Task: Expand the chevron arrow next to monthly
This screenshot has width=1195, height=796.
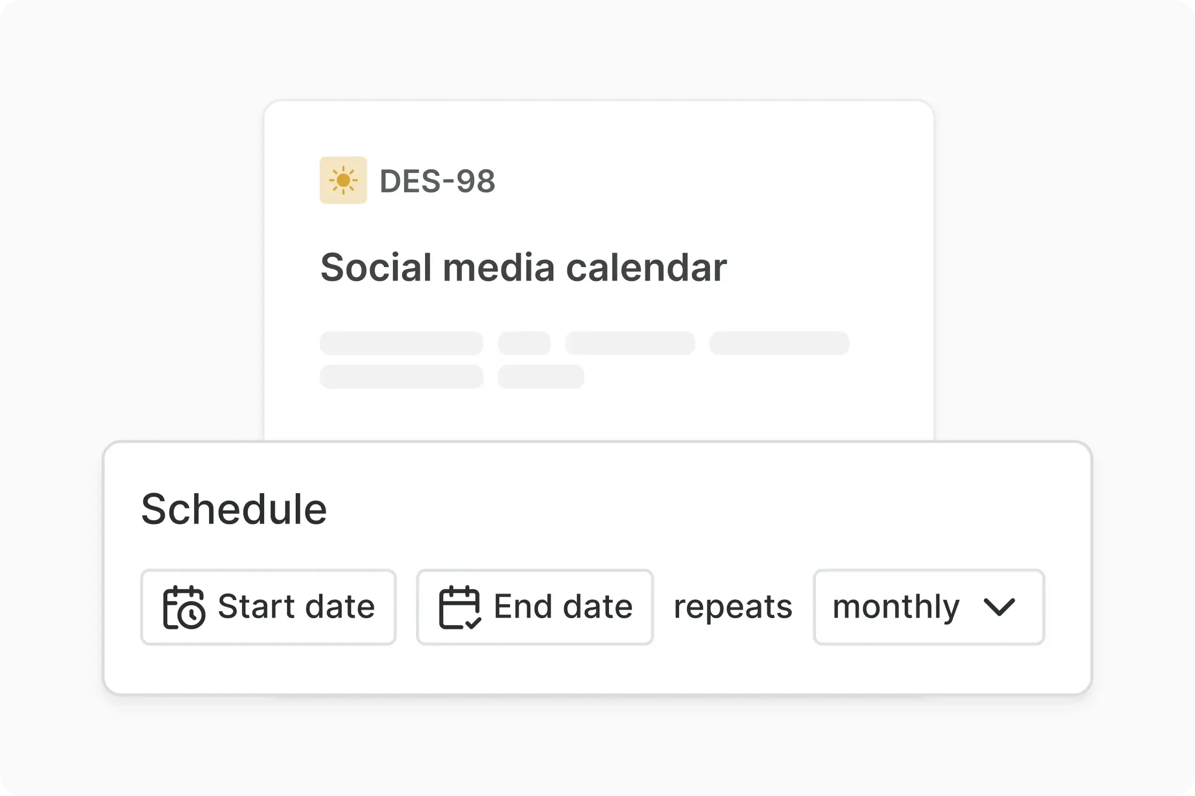Action: [x=999, y=607]
